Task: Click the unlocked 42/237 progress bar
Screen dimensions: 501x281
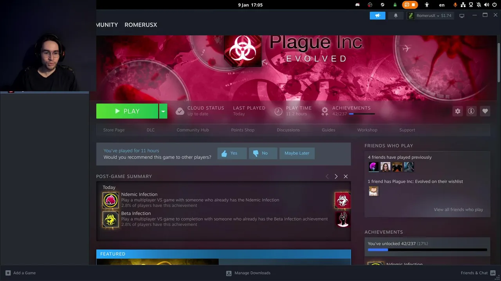Action: [x=427, y=250]
